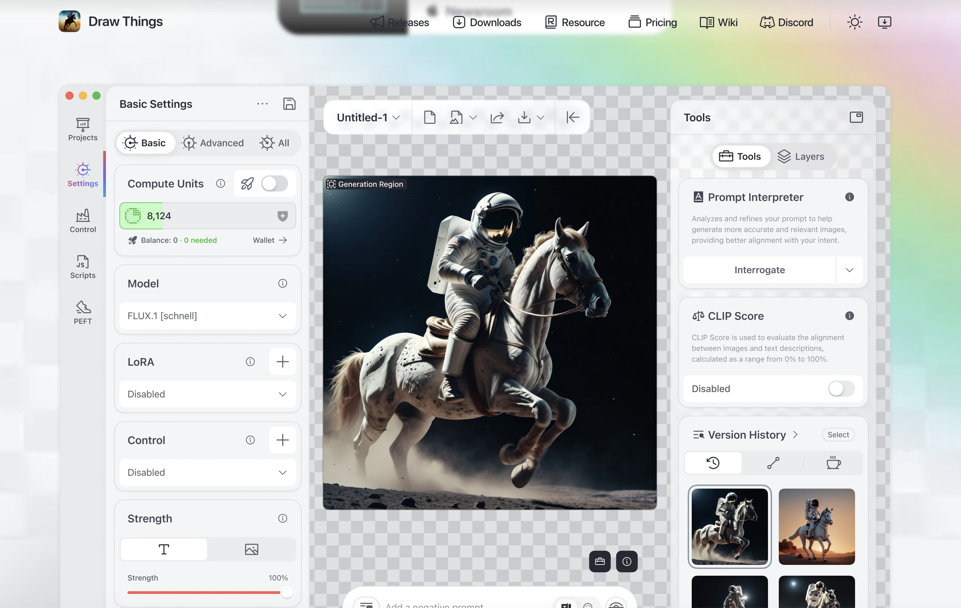961x608 pixels.
Task: Open the Resource page in site navigation
Action: pos(575,22)
